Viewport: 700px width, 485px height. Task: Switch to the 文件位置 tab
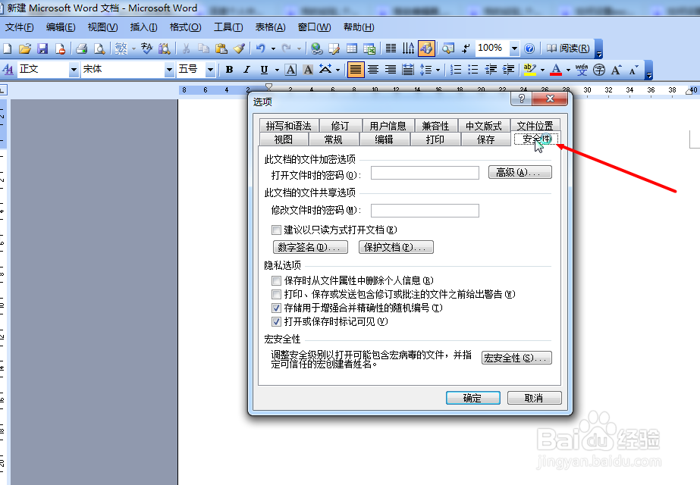[535, 126]
